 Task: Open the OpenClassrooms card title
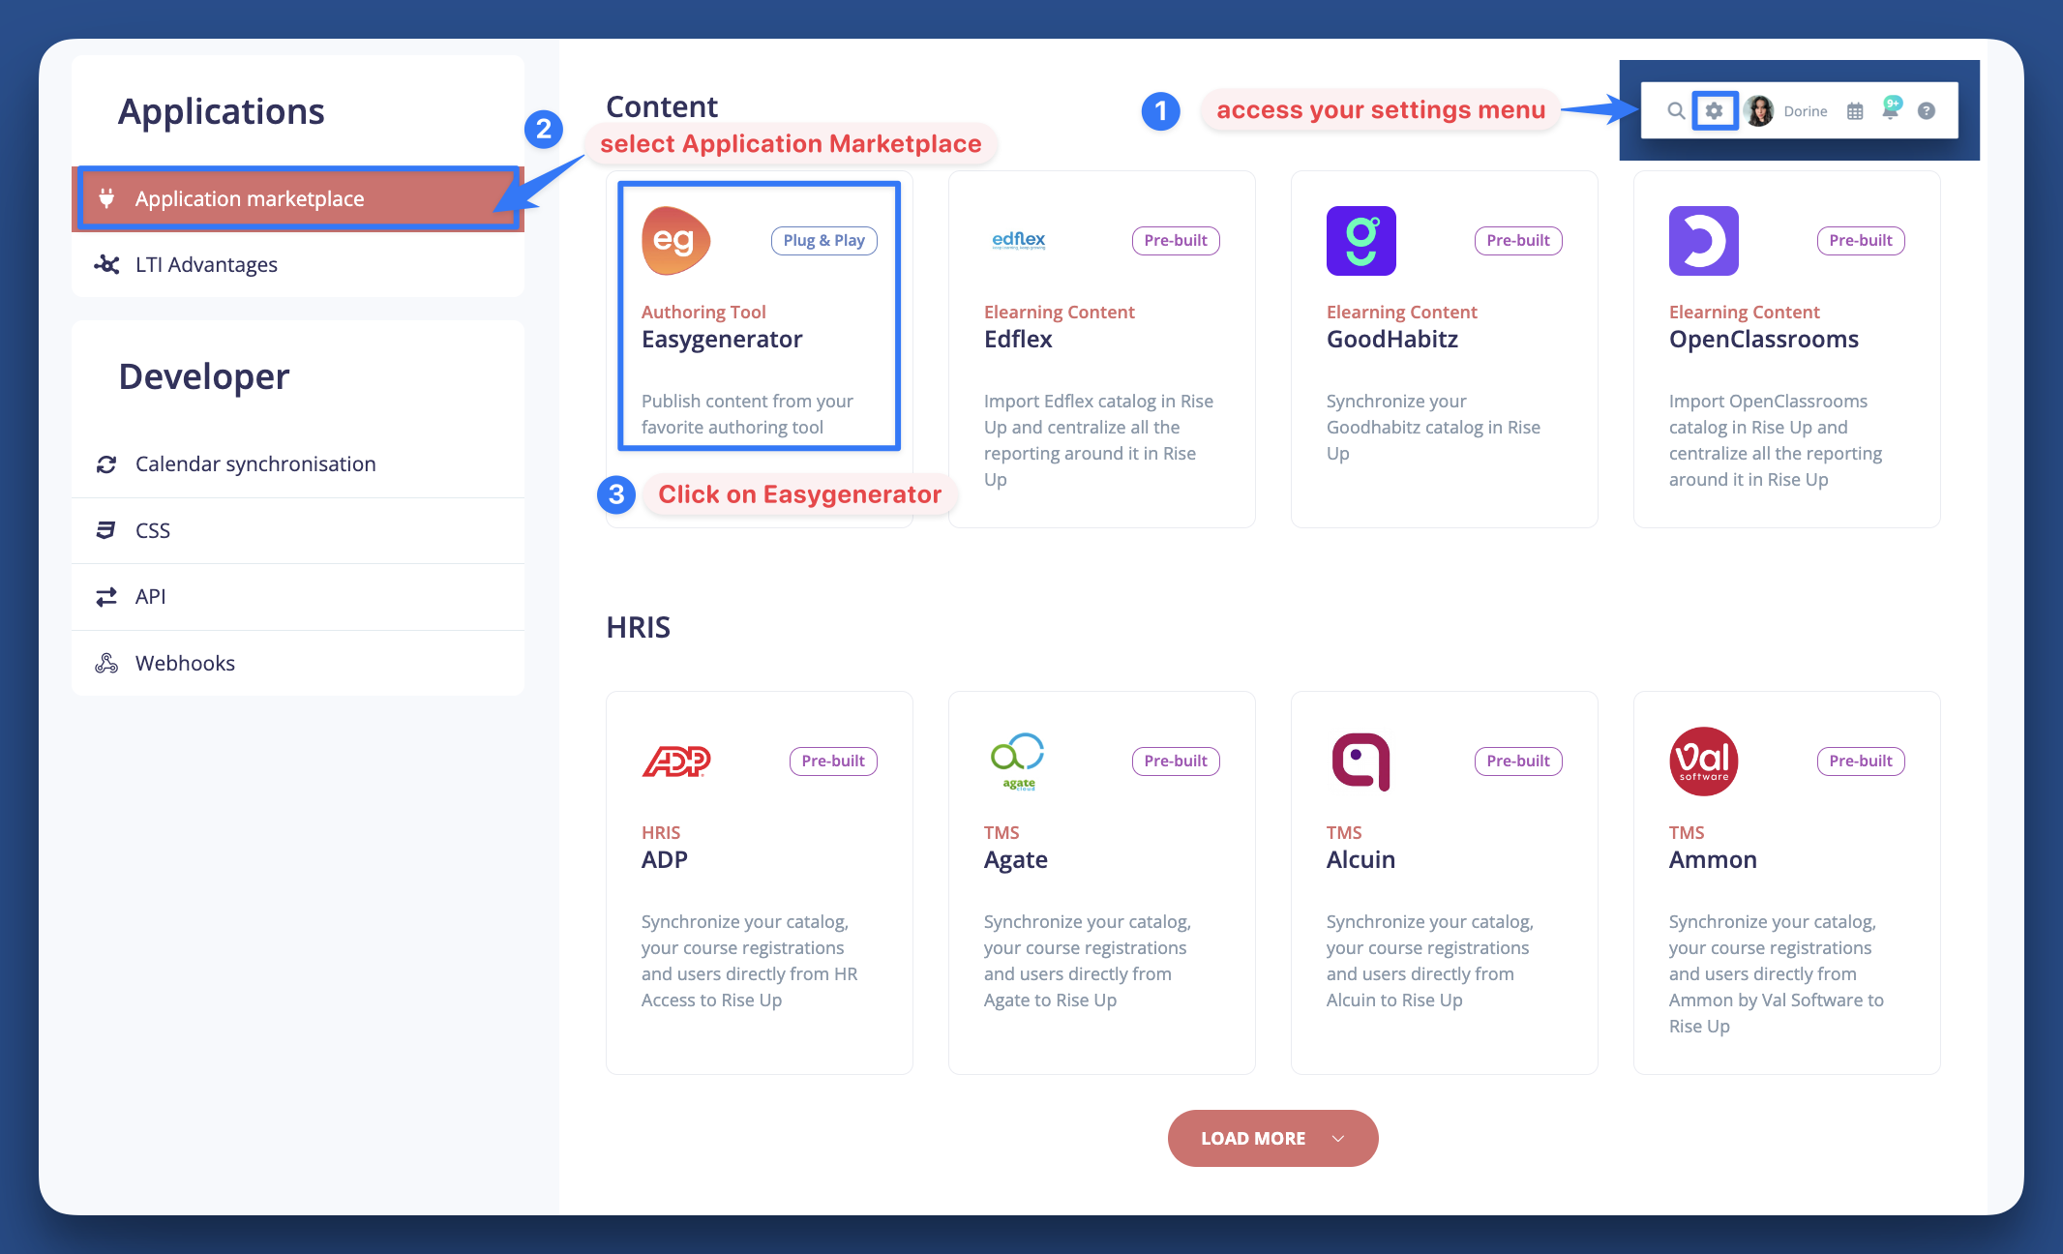(x=1764, y=340)
